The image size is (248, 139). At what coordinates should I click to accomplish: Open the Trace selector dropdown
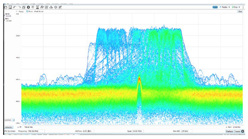(16, 12)
